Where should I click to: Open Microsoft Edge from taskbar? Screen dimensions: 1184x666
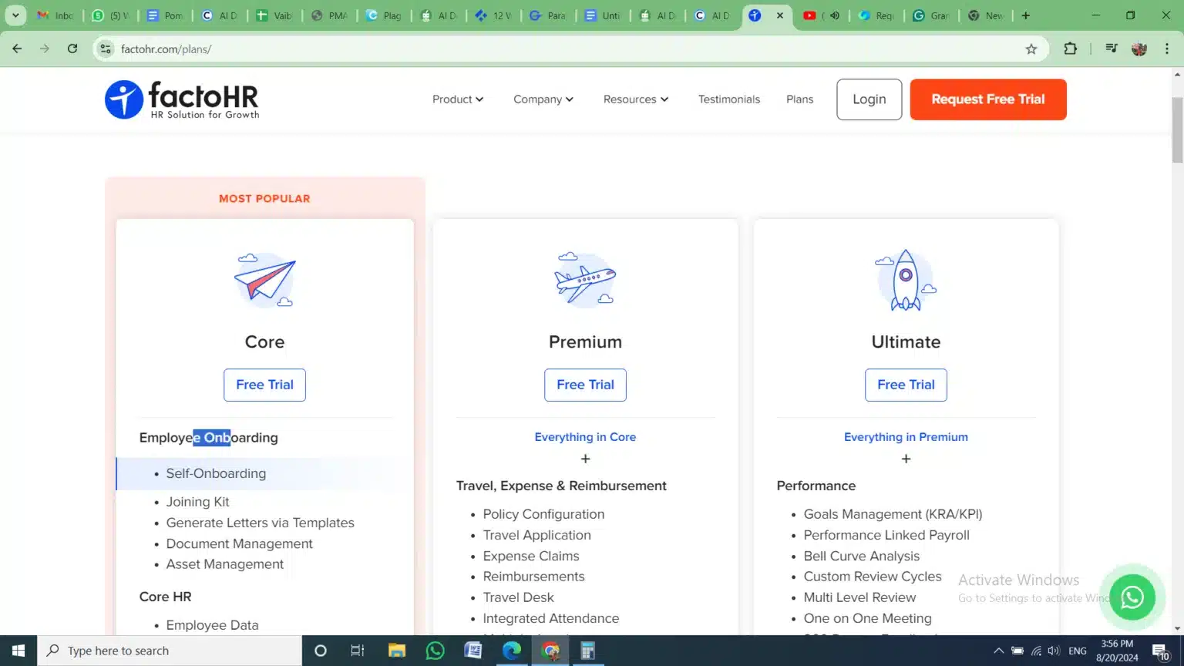tap(512, 651)
